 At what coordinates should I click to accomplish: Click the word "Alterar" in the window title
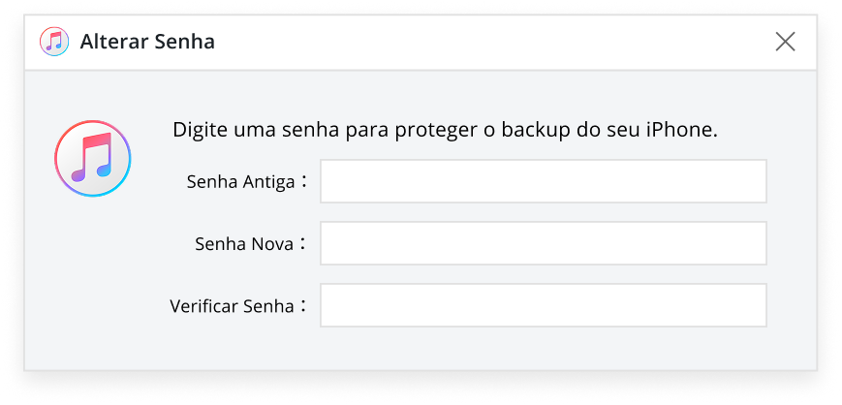click(x=114, y=42)
